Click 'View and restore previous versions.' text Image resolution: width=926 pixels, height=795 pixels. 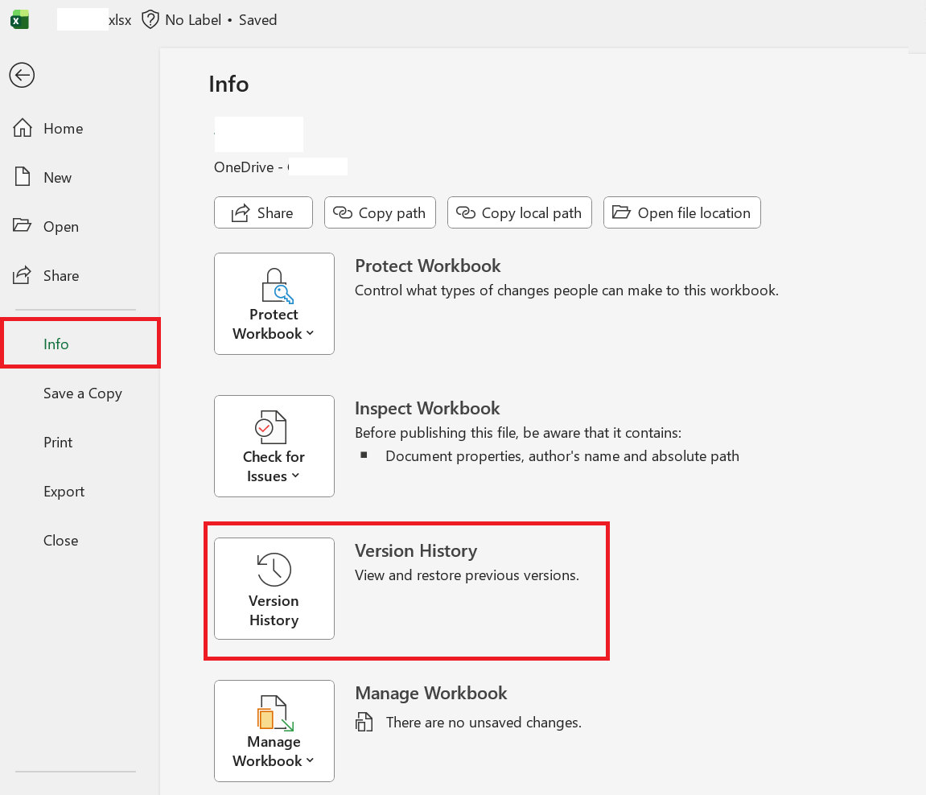tap(467, 575)
